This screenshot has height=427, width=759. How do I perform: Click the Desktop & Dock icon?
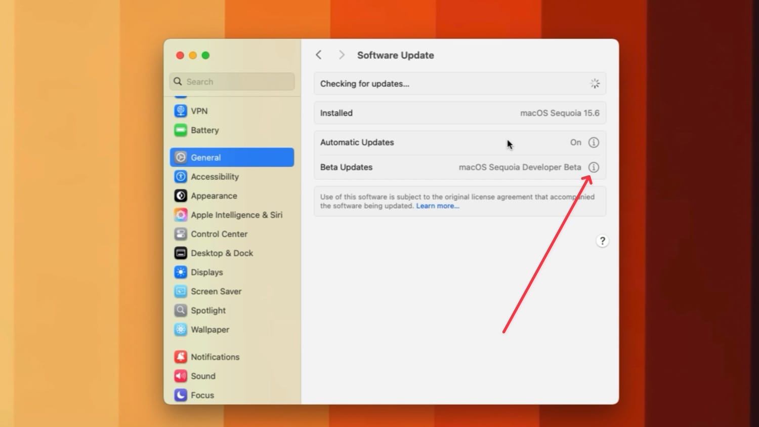181,253
